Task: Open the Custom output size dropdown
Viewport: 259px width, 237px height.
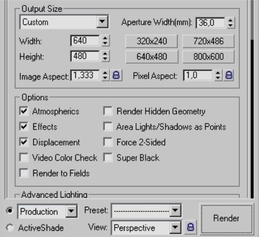Action: click(102, 22)
